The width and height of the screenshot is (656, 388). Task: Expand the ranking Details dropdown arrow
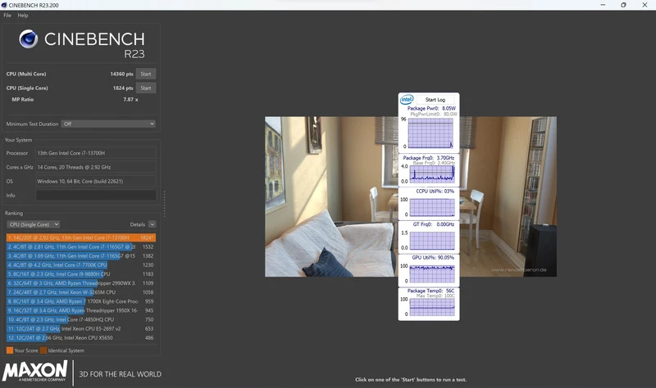click(x=153, y=224)
